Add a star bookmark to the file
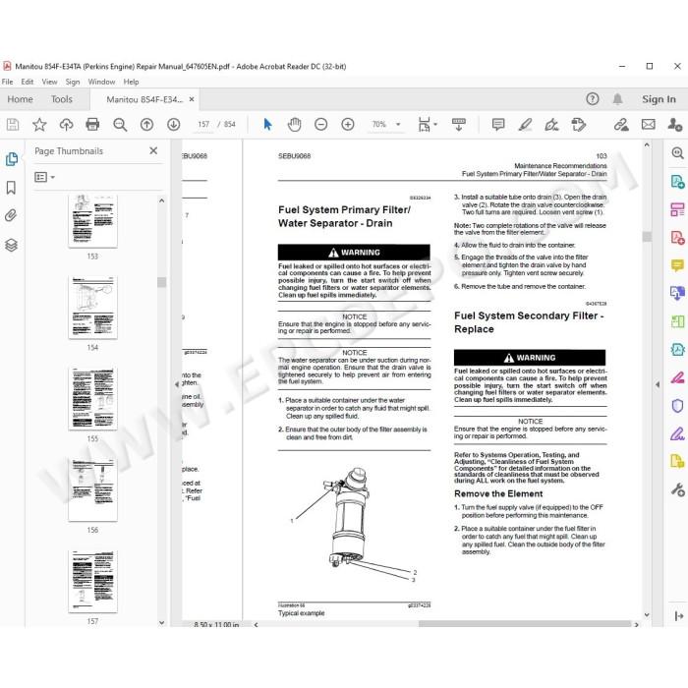Image resolution: width=688 pixels, height=688 pixels. coord(39,125)
